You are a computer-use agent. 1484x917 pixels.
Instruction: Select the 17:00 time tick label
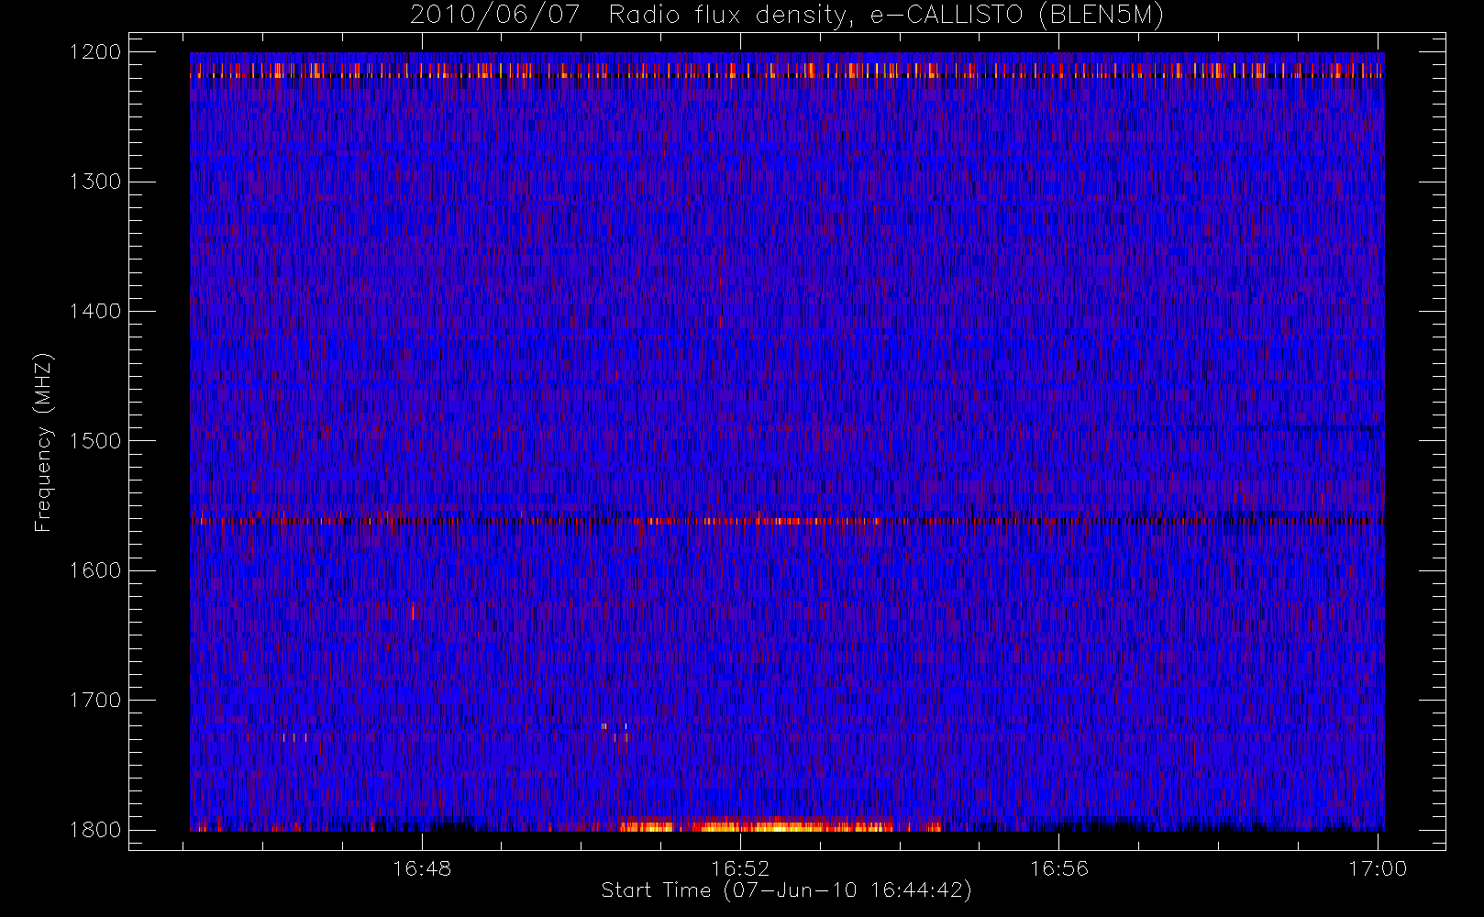[1377, 868]
